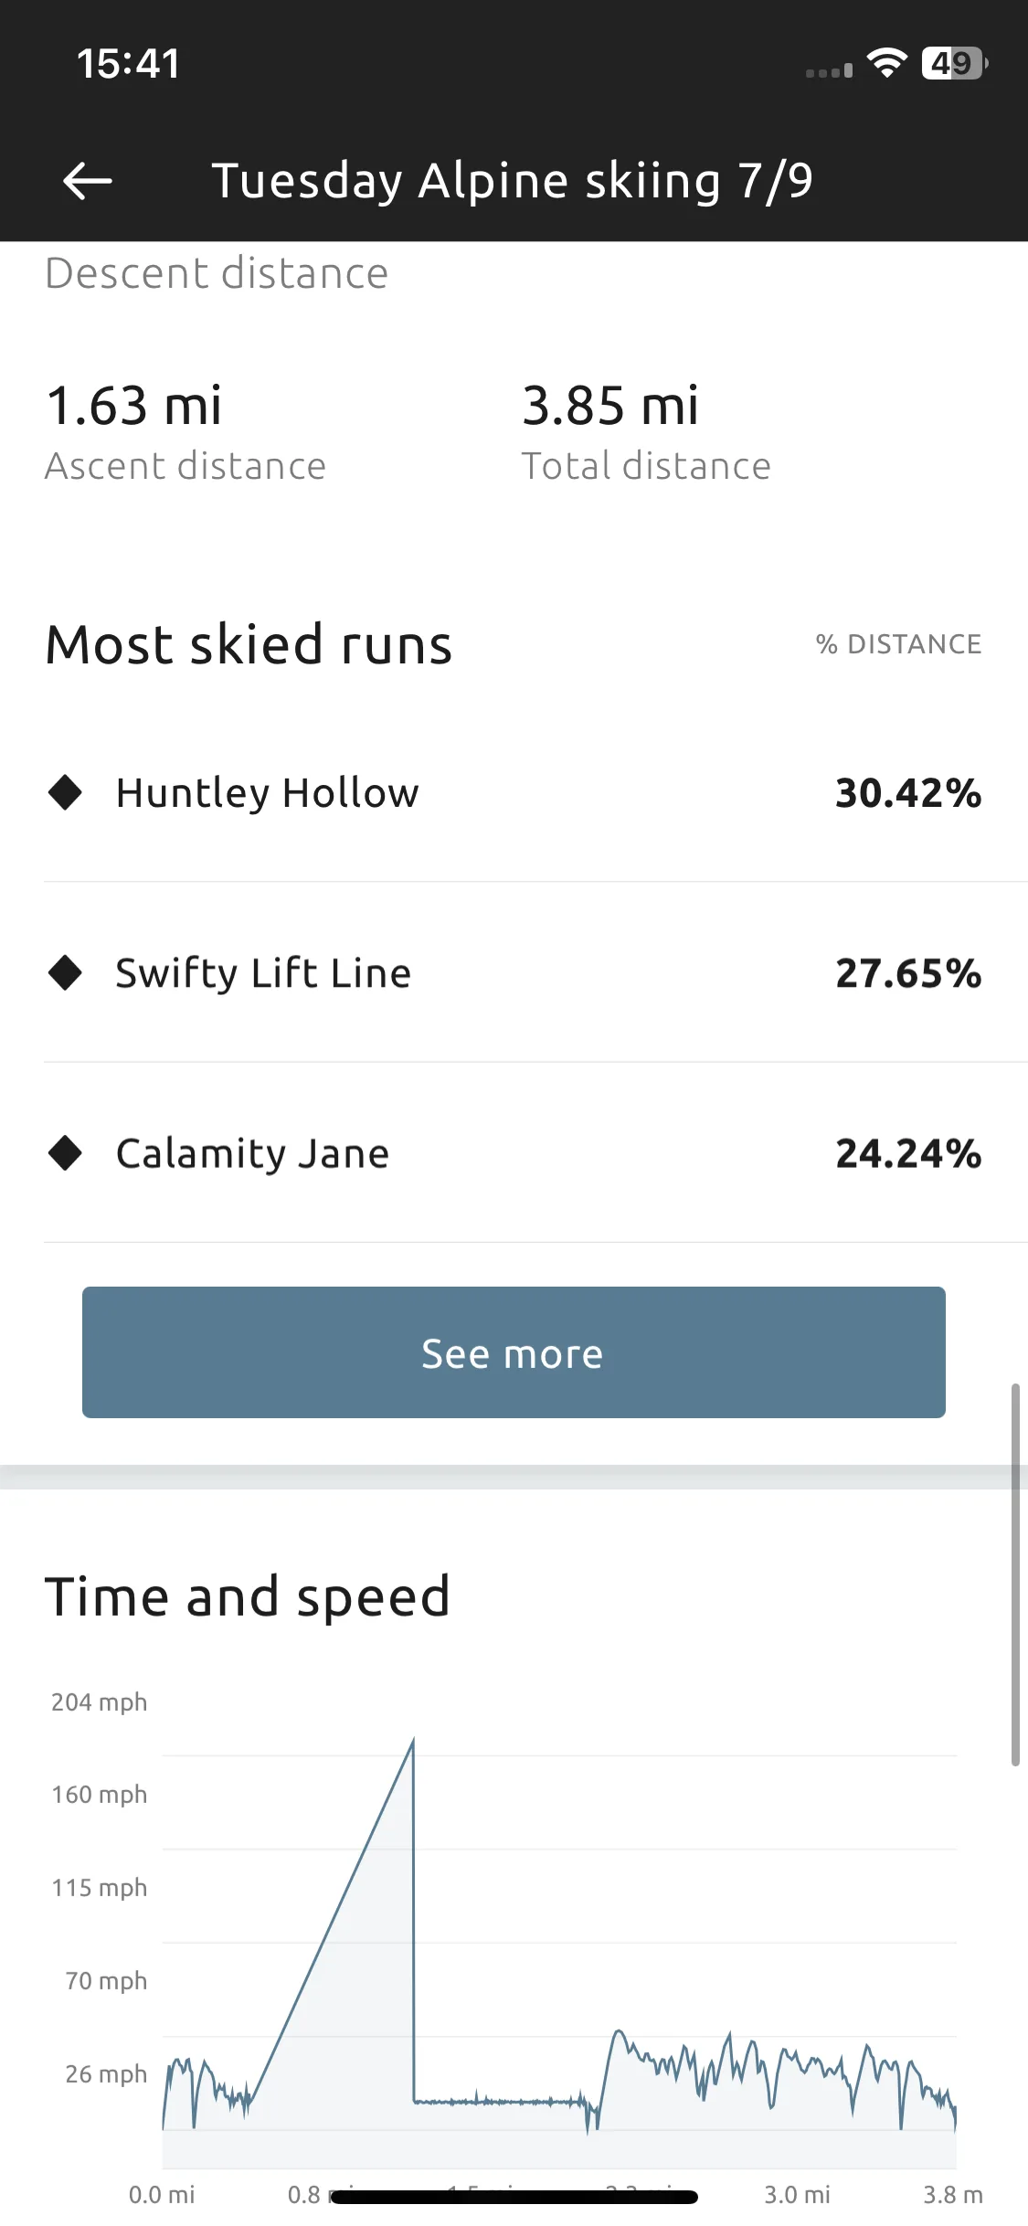Tap the Time and speed heading
The image size is (1028, 2226).
click(x=248, y=1596)
